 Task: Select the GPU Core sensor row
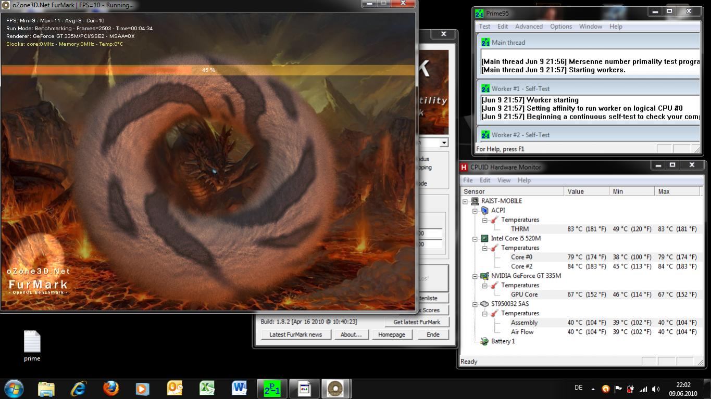click(581, 294)
